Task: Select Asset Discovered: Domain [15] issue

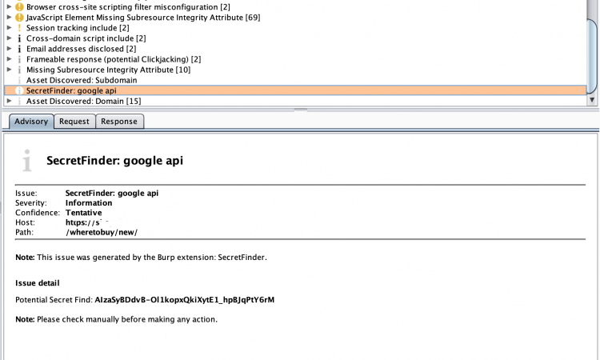Action: coord(83,101)
